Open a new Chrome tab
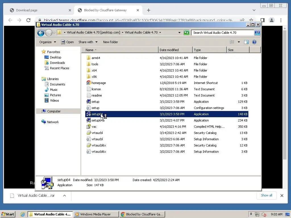This screenshot has height=218, width=291. click(148, 10)
